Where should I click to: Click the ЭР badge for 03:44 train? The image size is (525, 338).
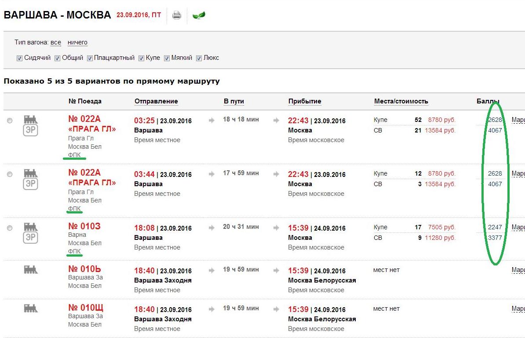point(30,184)
